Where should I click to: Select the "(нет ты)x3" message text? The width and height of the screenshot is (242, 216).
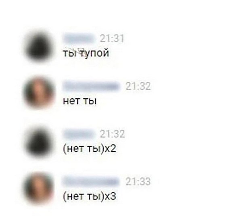tap(90, 197)
